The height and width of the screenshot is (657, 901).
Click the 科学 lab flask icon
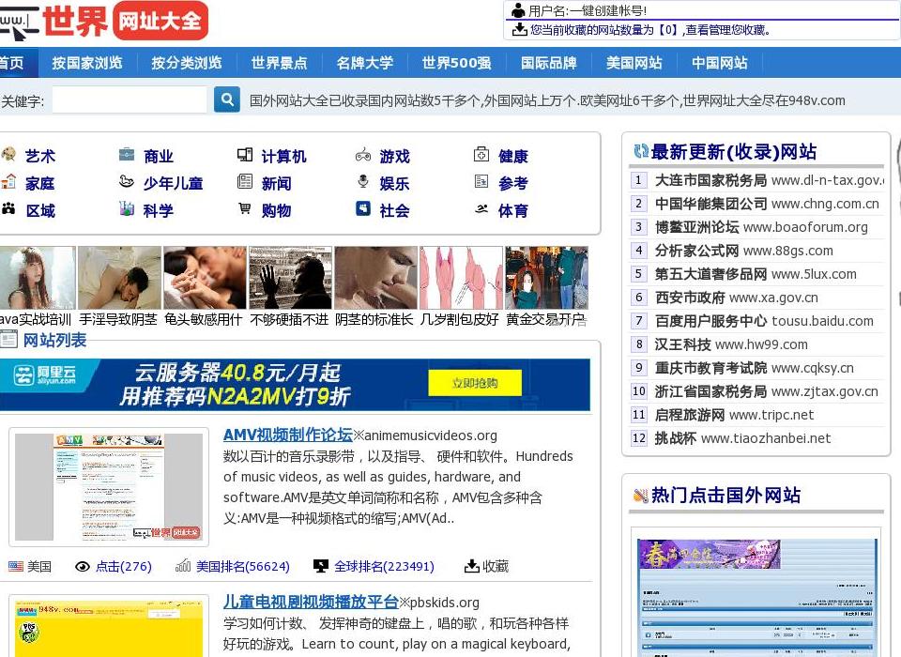[127, 208]
